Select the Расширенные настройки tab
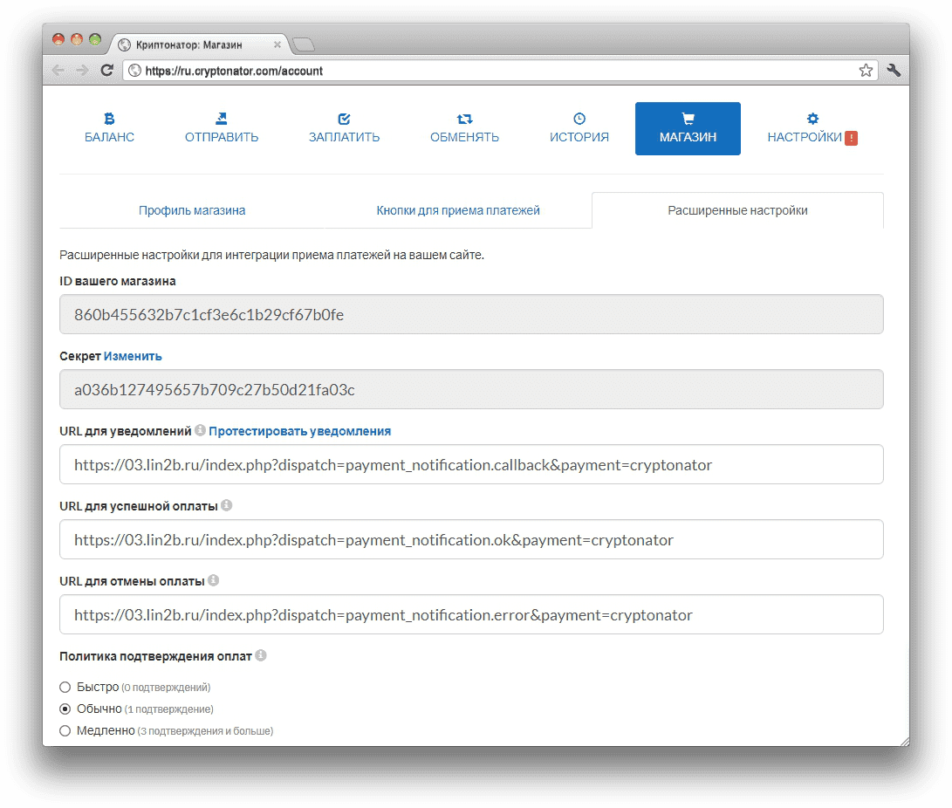 737,210
